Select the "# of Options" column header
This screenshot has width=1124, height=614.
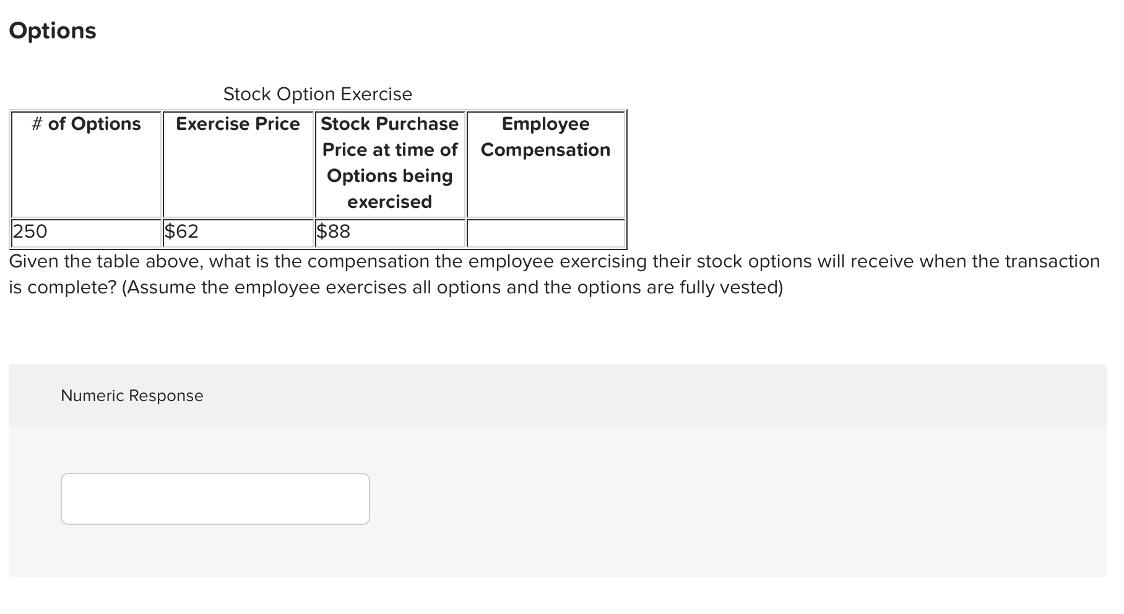pos(86,124)
